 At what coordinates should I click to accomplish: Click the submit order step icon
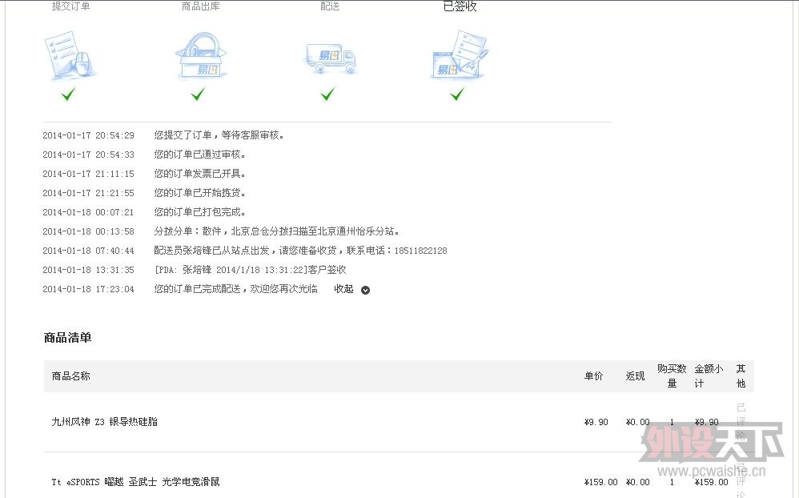[70, 55]
